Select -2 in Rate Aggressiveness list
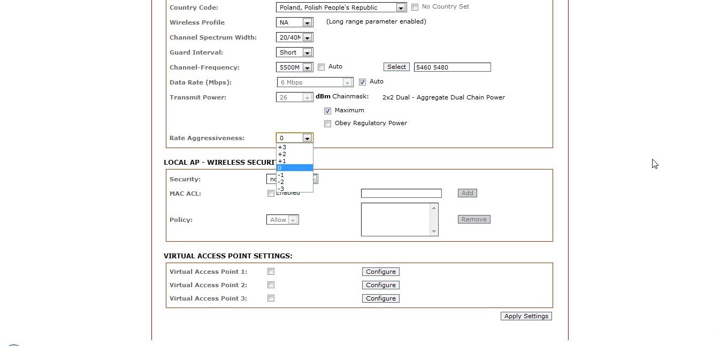This screenshot has width=720, height=346. point(294,182)
